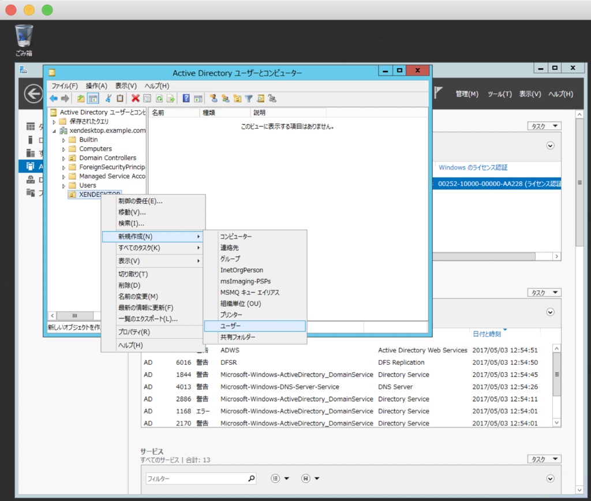This screenshot has height=501, width=591.
Task: Choose 組織単位 (OU) in the submenu
Action: pyautogui.click(x=255, y=304)
